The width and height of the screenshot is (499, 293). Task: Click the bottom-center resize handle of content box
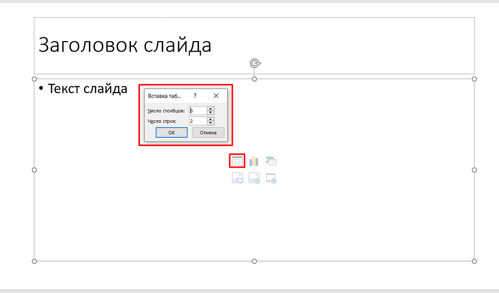(x=254, y=261)
